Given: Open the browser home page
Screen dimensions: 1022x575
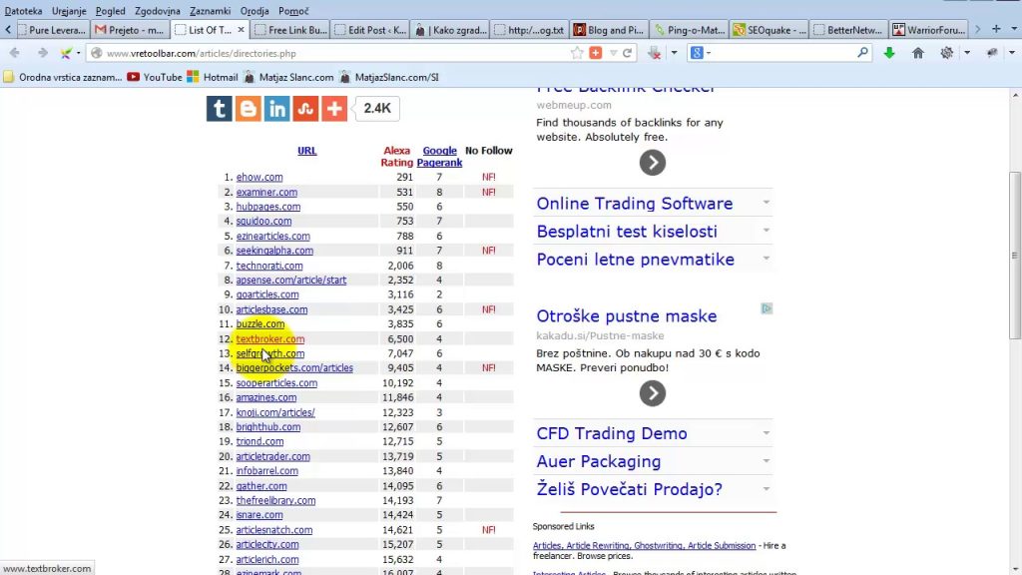Looking at the screenshot, I should click(918, 53).
